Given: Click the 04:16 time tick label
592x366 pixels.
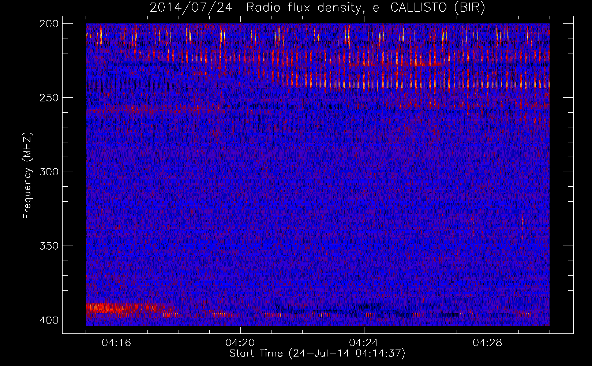Looking at the screenshot, I should coord(117,343).
